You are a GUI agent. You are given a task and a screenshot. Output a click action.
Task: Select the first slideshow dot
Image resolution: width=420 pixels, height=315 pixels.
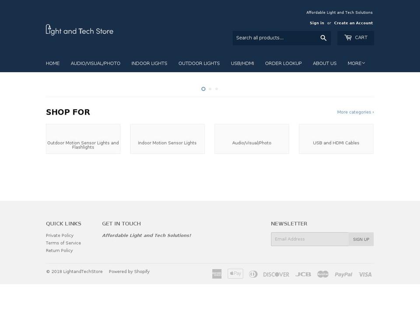203,89
